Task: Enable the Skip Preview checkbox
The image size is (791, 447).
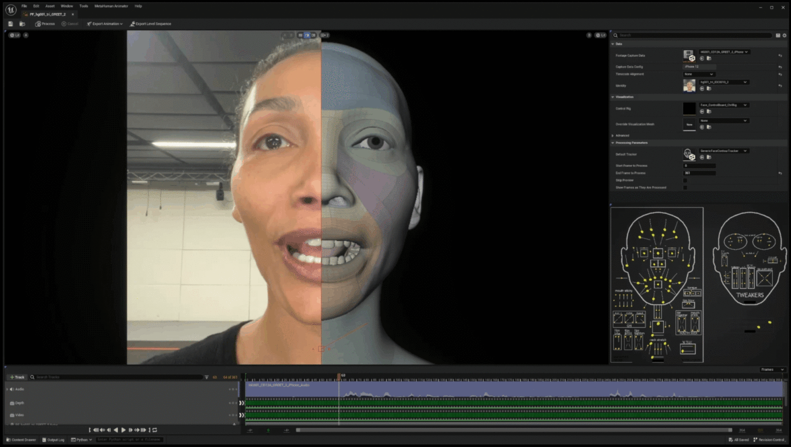Action: (x=685, y=180)
